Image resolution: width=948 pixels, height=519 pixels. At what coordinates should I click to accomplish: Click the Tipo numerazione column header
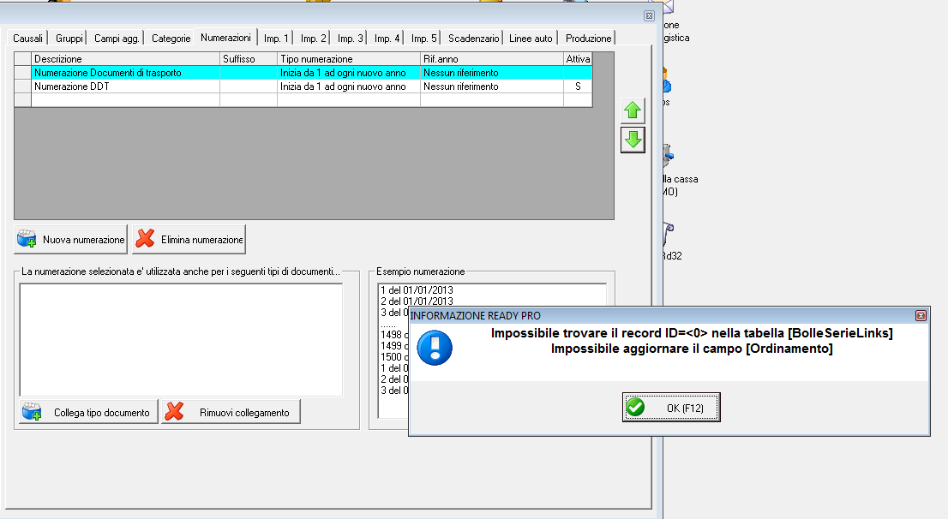tap(349, 59)
